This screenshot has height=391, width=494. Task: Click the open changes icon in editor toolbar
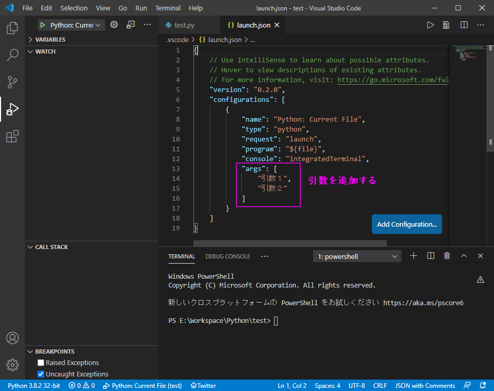446,25
